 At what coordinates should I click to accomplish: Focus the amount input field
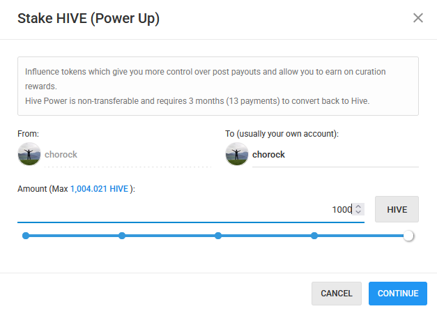191,209
